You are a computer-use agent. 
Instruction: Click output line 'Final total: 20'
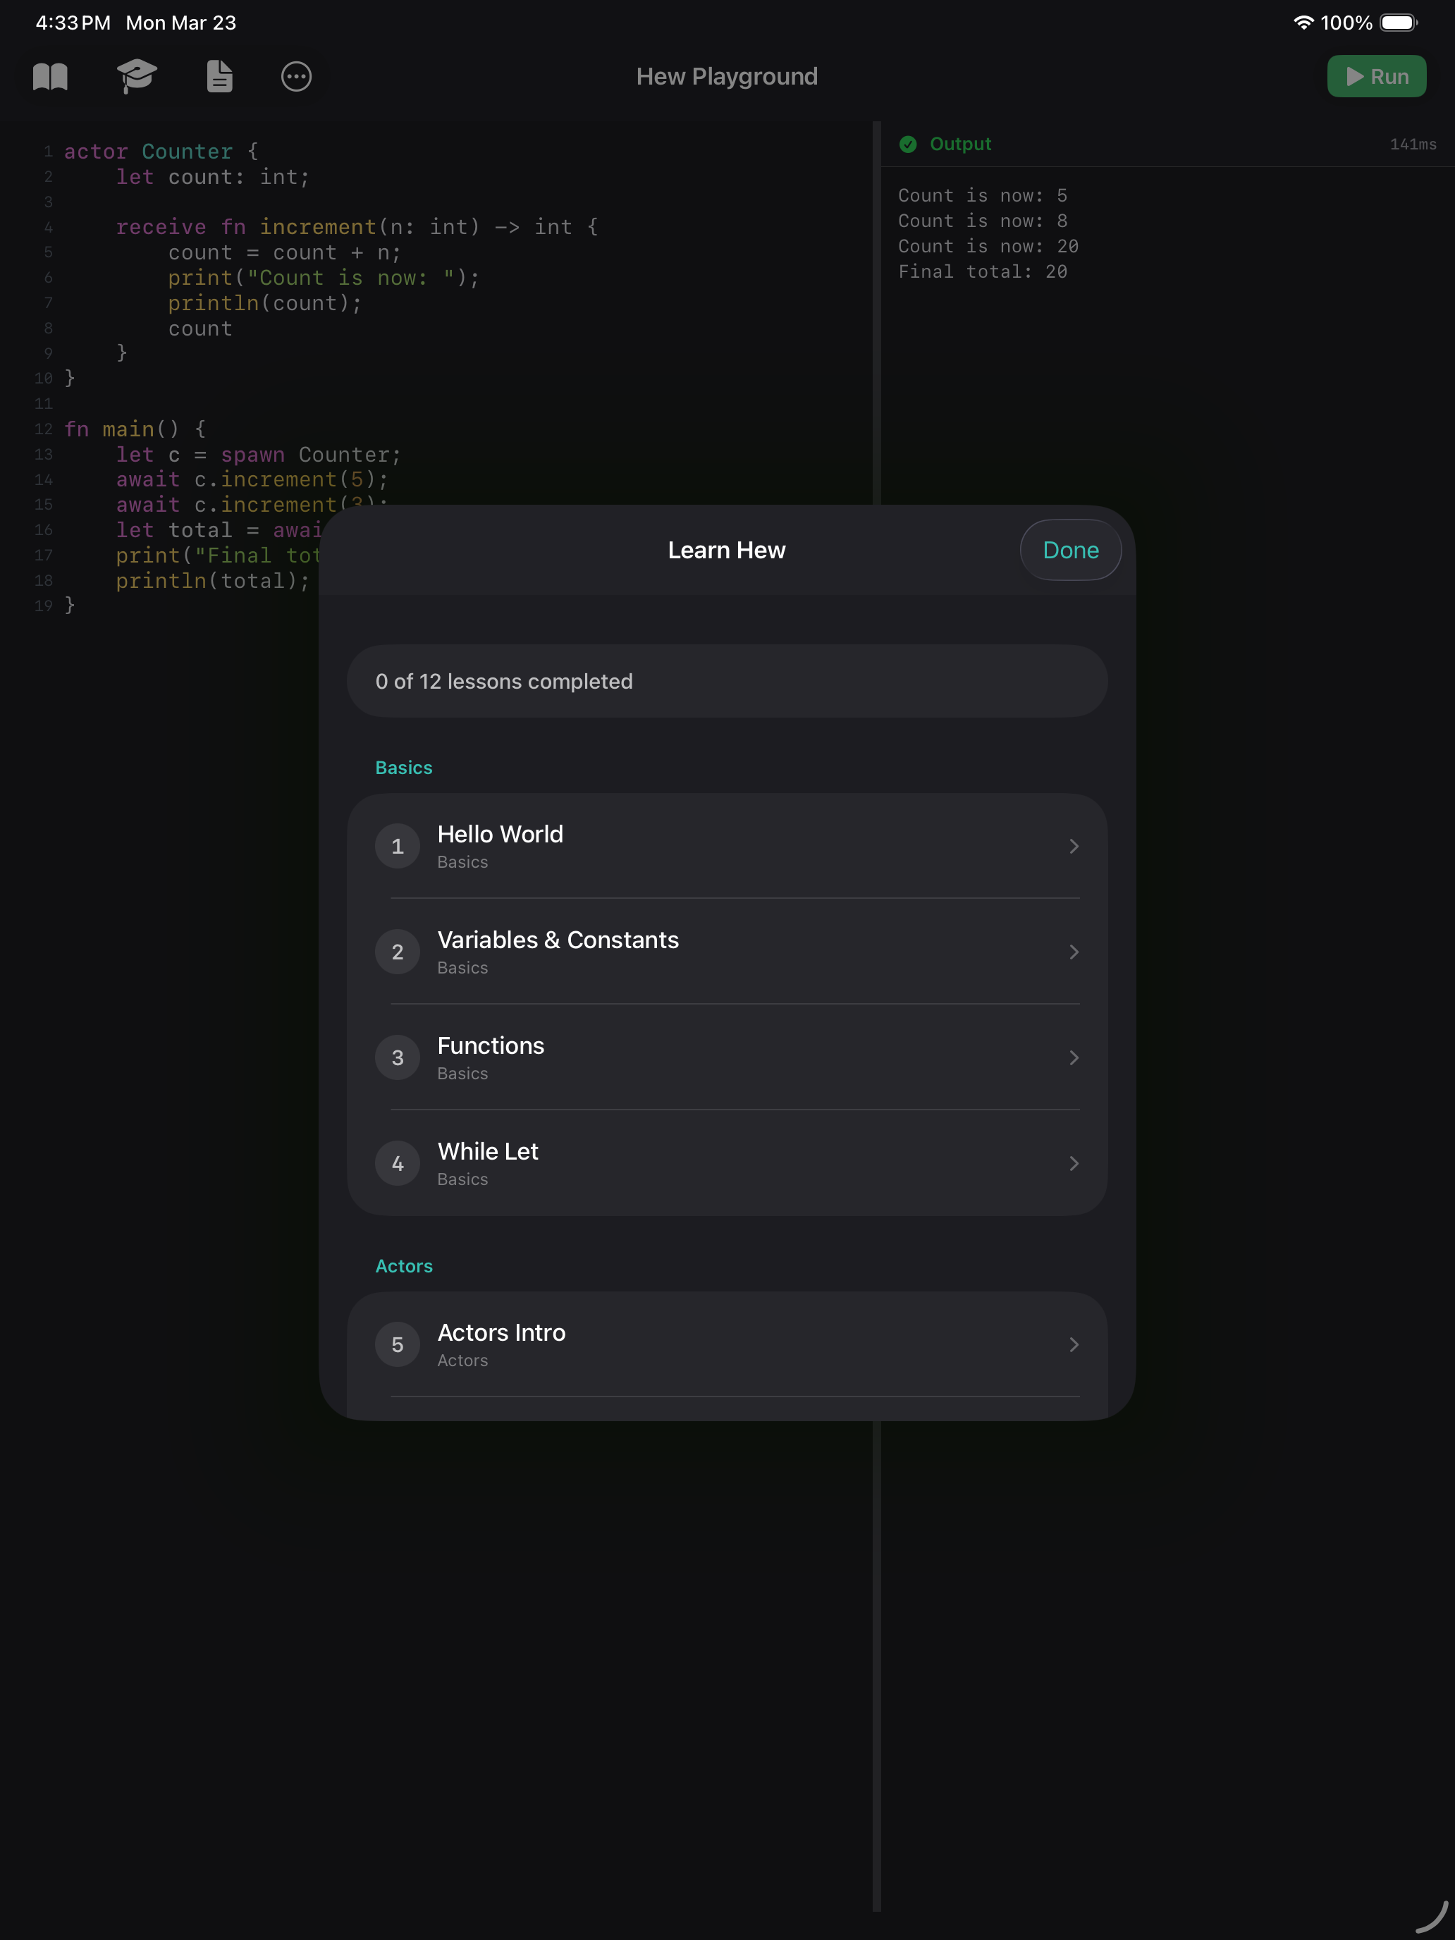982,272
